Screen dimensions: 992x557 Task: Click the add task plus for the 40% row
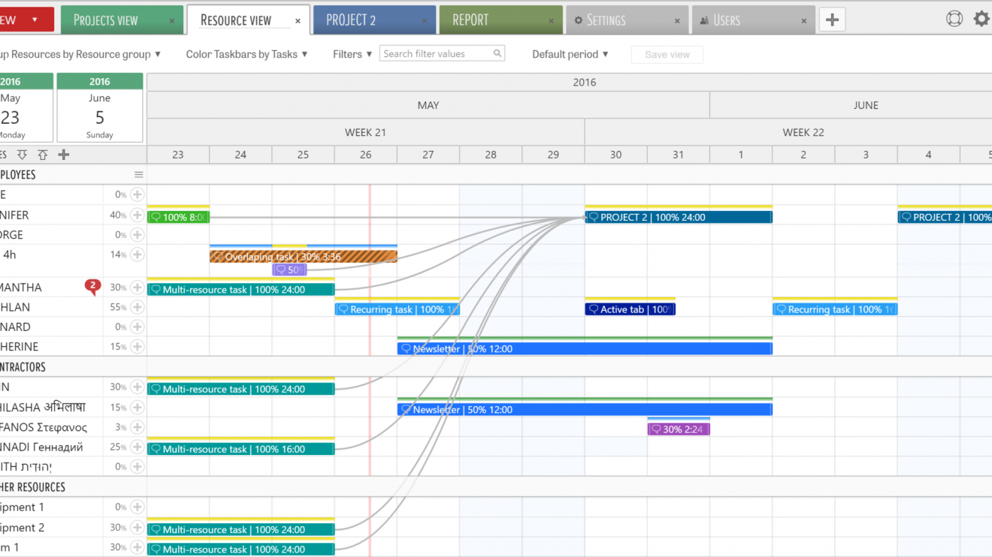coord(137,215)
